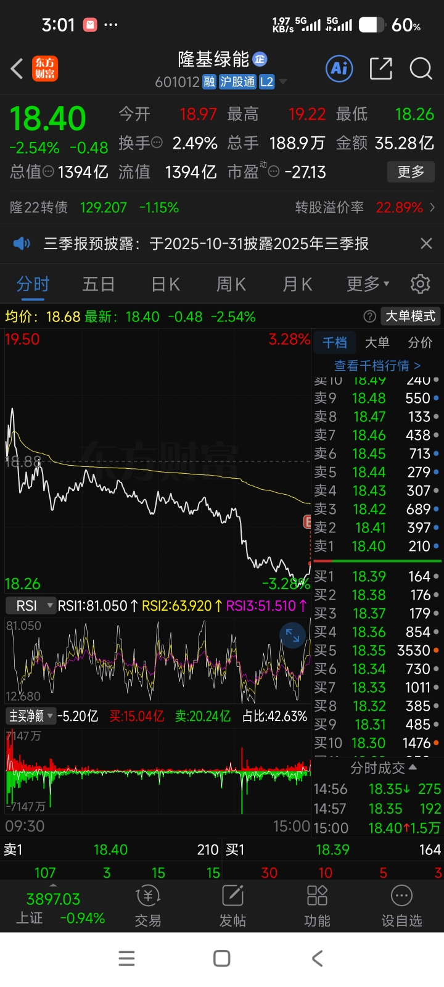Screen dimensions: 444x987
Task: Expand the RSI chart fullscreen icon
Action: point(292,635)
